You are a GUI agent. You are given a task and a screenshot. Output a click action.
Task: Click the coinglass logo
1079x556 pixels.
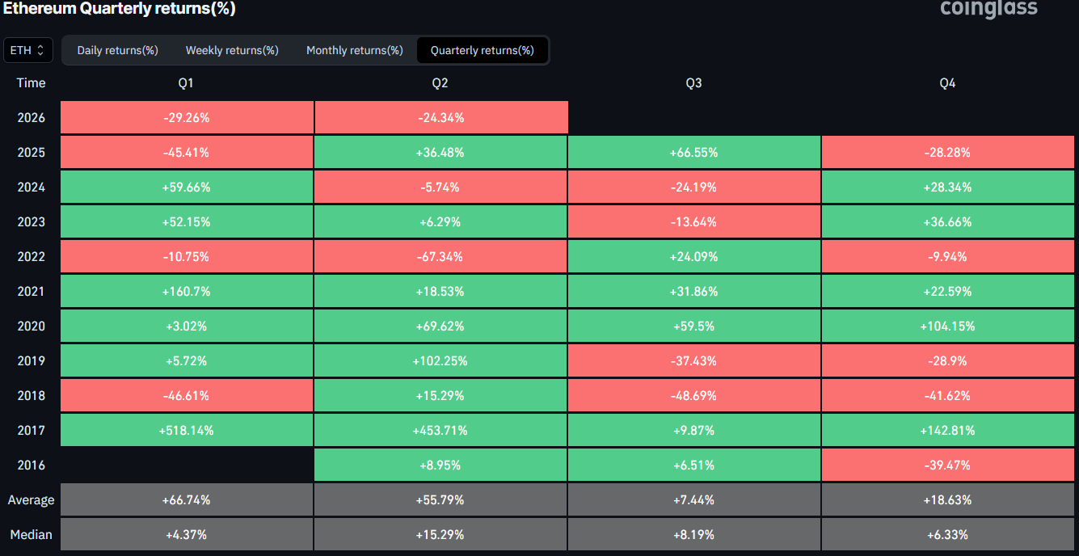tap(988, 9)
